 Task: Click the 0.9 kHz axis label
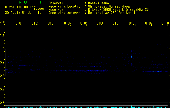pyautogui.click(x=3, y=62)
